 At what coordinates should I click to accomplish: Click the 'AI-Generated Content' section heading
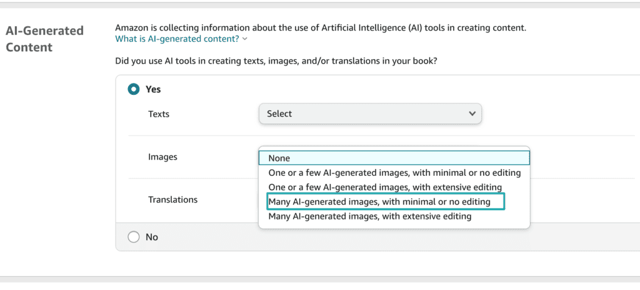[44, 39]
